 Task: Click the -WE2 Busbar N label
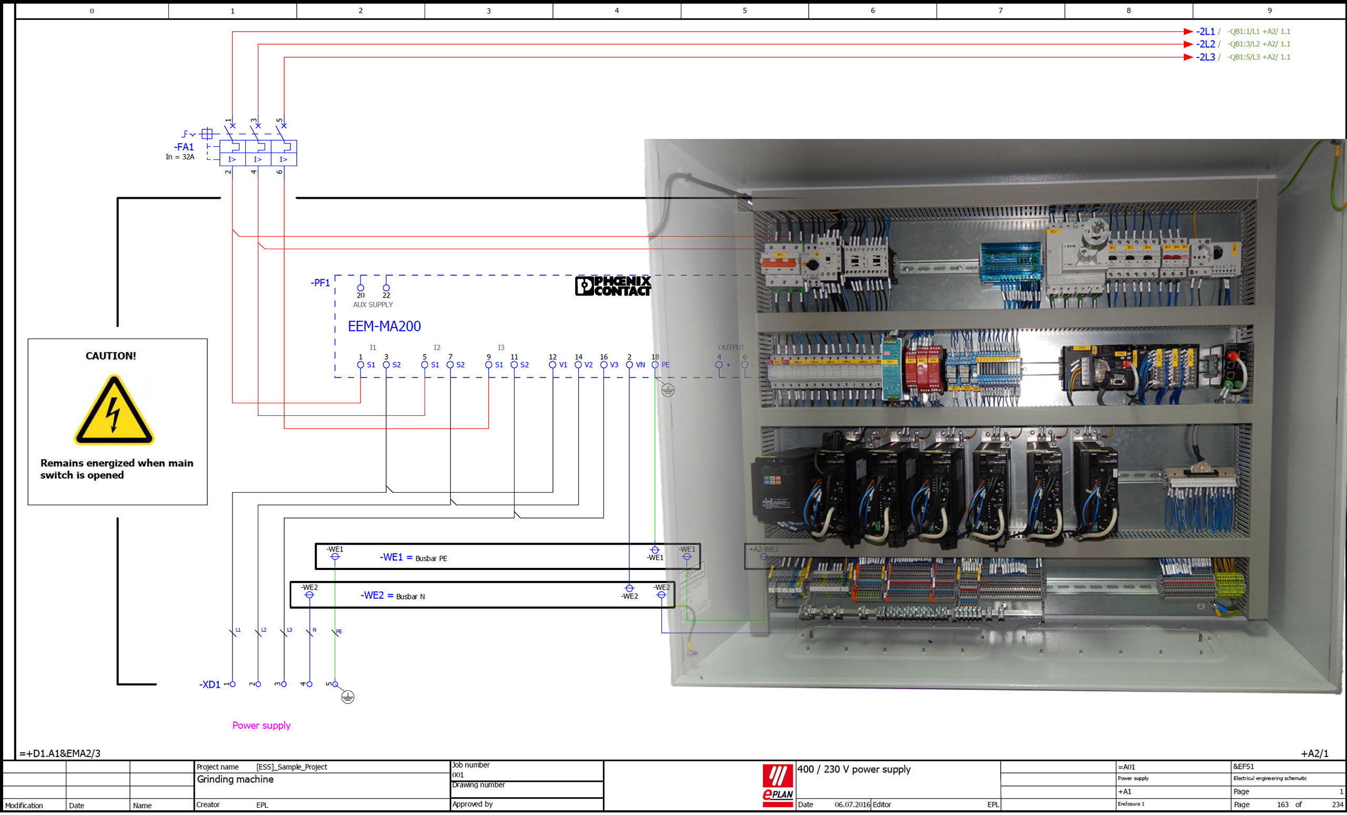click(x=392, y=595)
